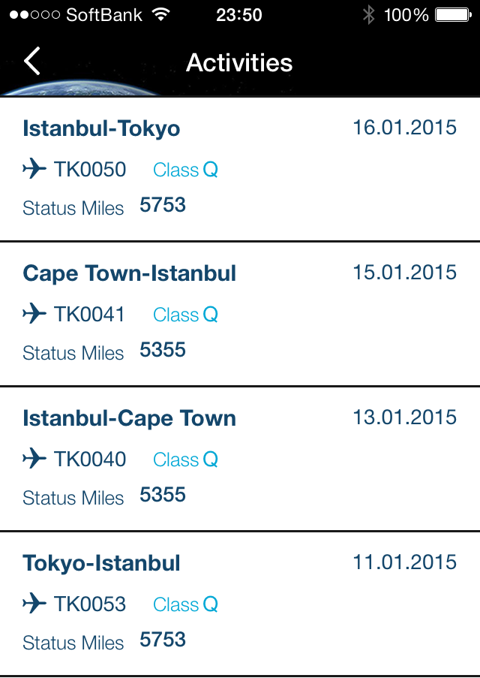Open the Cape Town-Istanbul activity
The image size is (480, 678).
pos(130,273)
